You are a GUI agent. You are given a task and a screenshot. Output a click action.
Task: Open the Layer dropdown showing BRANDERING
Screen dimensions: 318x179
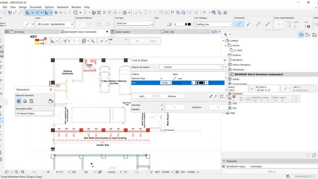pos(55,24)
